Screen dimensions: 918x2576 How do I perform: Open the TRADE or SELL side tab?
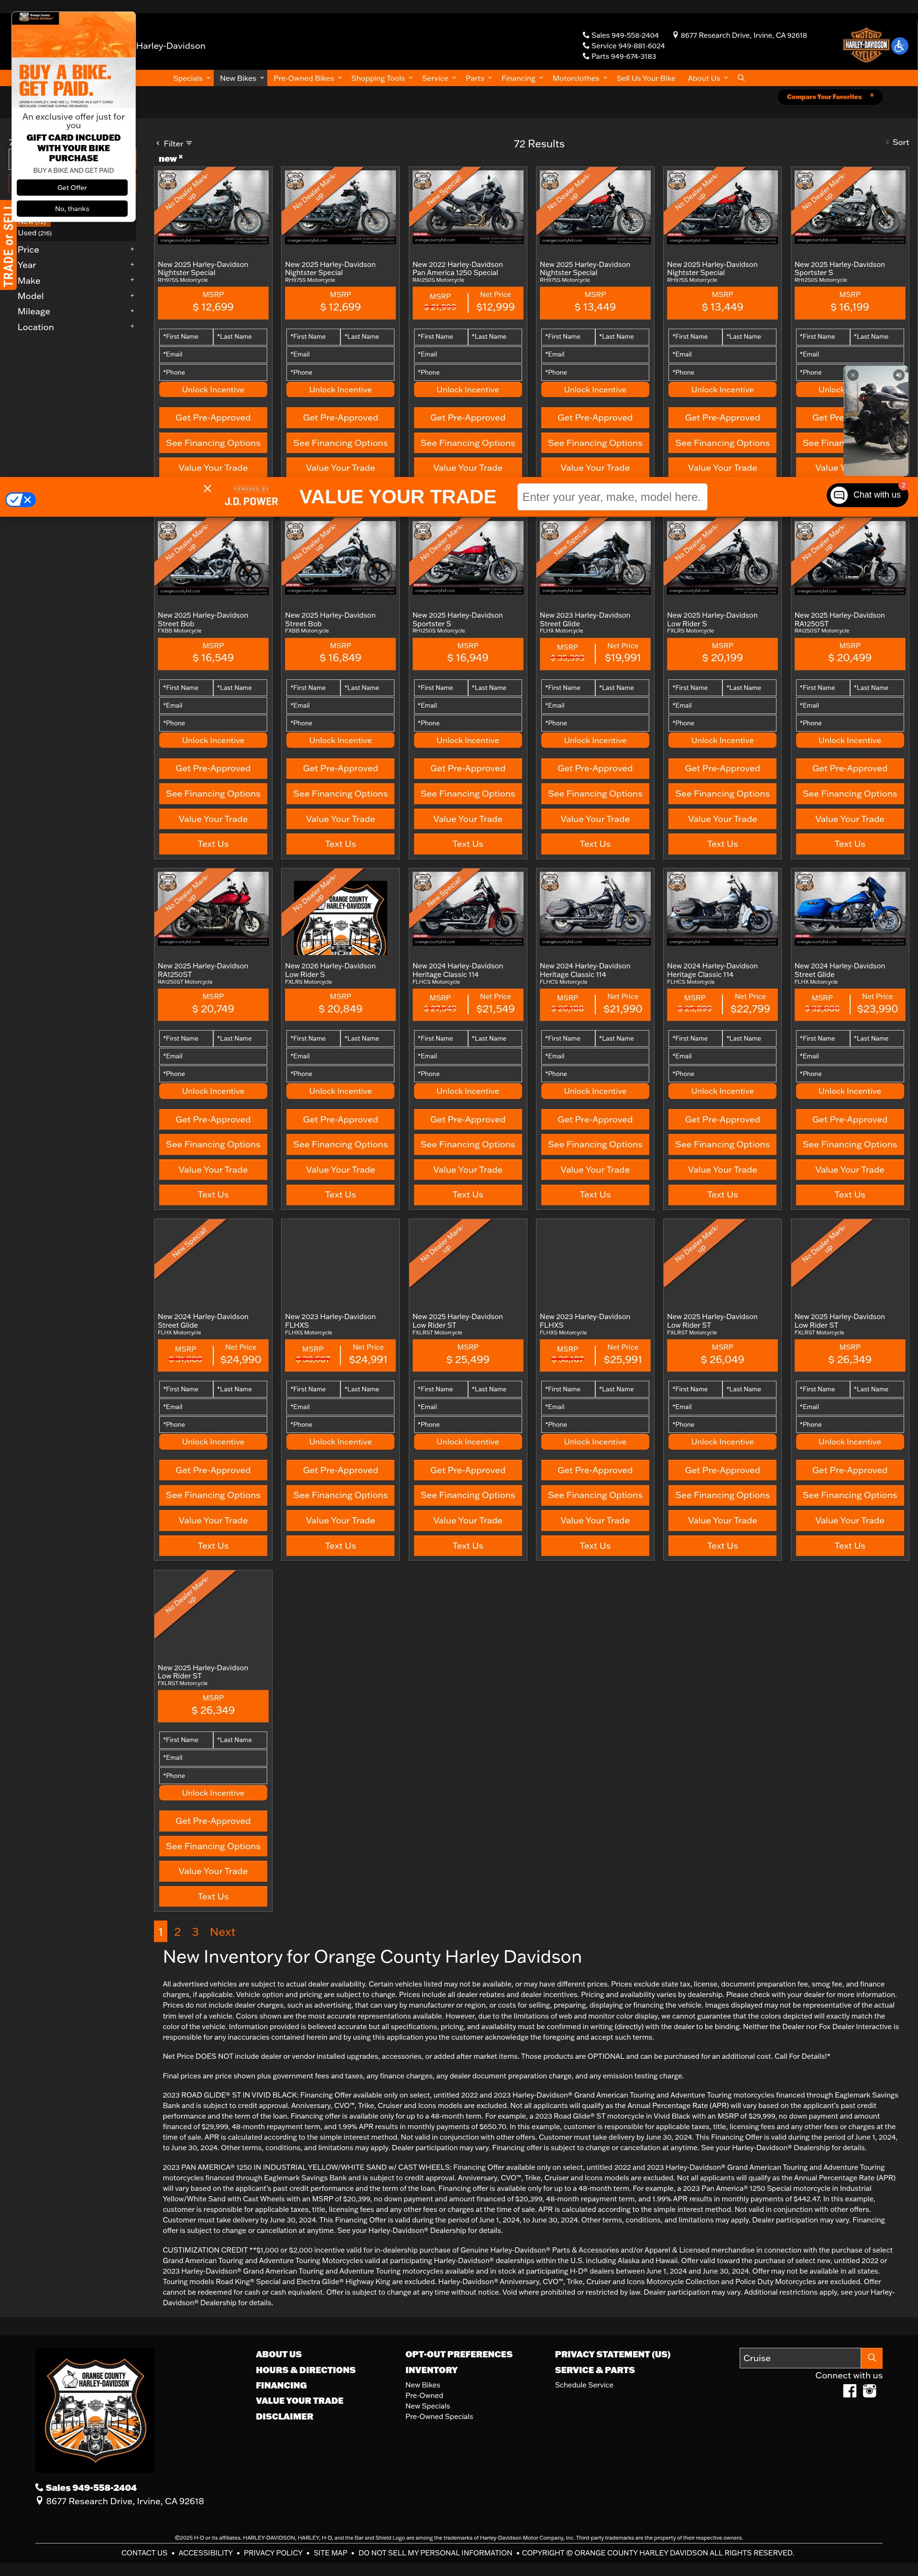click(x=8, y=245)
